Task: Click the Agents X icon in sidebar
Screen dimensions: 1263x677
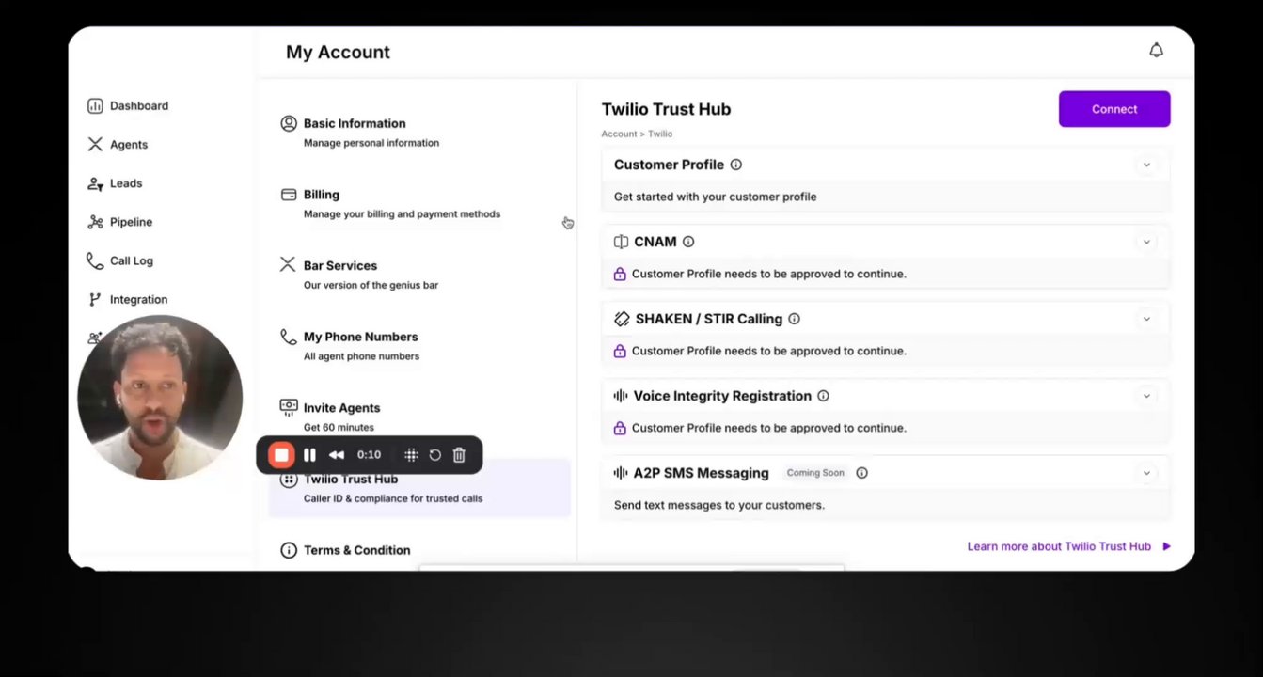Action: (x=95, y=145)
